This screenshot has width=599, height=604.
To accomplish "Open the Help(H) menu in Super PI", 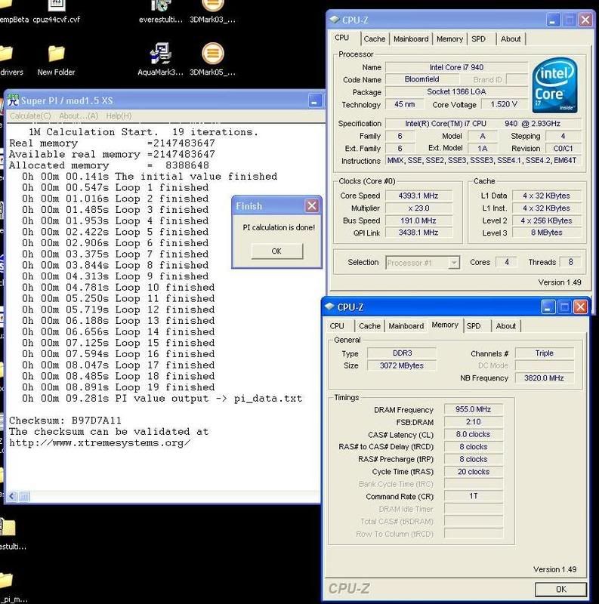I will [119, 116].
